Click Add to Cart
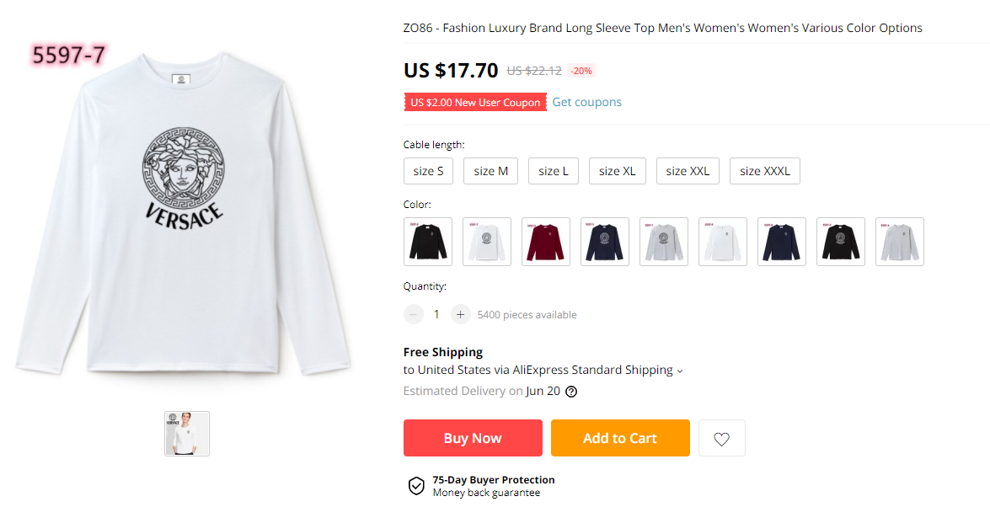Screen dimensions: 990x523 620,437
